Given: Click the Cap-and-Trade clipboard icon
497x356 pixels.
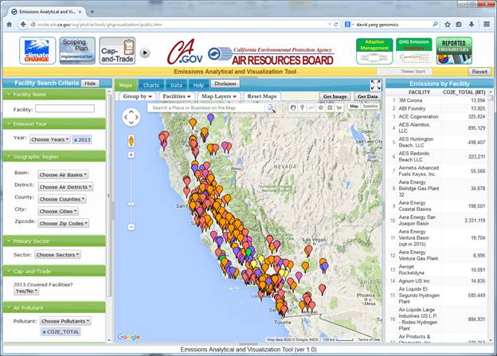Looking at the screenshot, I should [116, 51].
